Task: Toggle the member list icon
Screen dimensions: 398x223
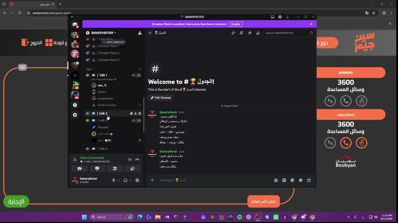Action: pos(258,33)
